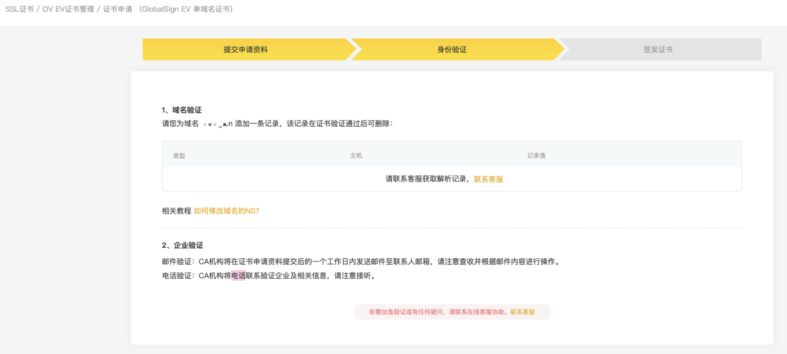
Task: Click the 1、域名验证 section heading
Action: coord(182,110)
